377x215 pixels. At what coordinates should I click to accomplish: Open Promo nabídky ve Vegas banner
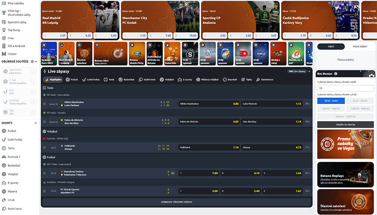click(x=345, y=144)
